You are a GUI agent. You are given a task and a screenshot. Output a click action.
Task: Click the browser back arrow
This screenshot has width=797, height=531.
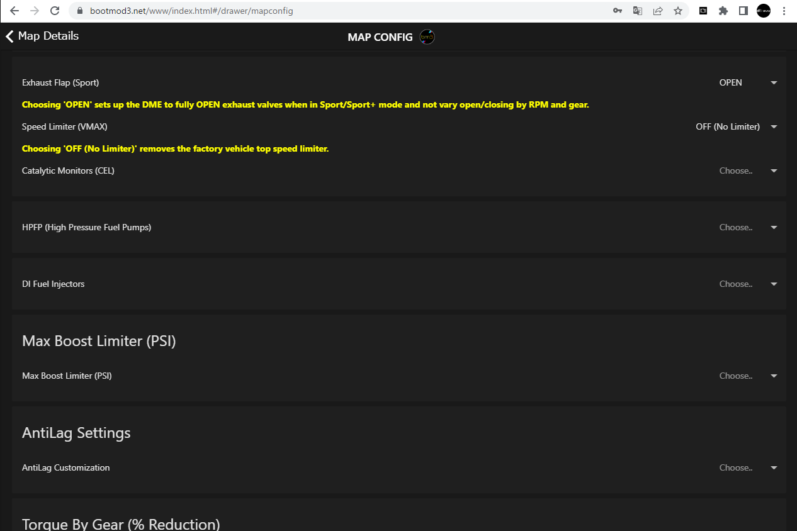point(14,11)
